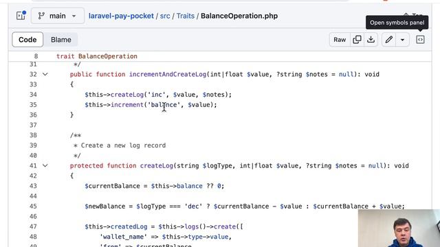The image size is (440, 247).
Task: Collapse the incrementAndCreateLog function at line 32
Action: click(45, 75)
